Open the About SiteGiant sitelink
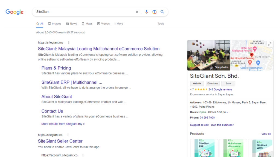This screenshot has height=157, width=280. [x=57, y=97]
